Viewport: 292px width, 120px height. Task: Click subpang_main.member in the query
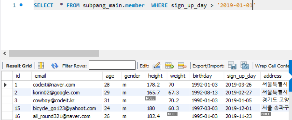(x=114, y=6)
